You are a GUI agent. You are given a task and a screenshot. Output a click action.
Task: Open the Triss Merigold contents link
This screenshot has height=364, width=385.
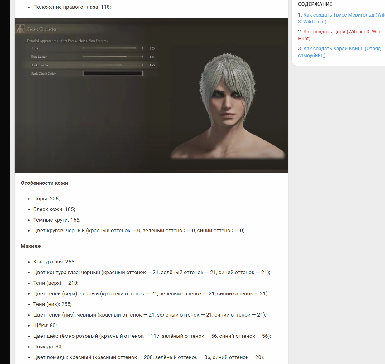(x=342, y=18)
